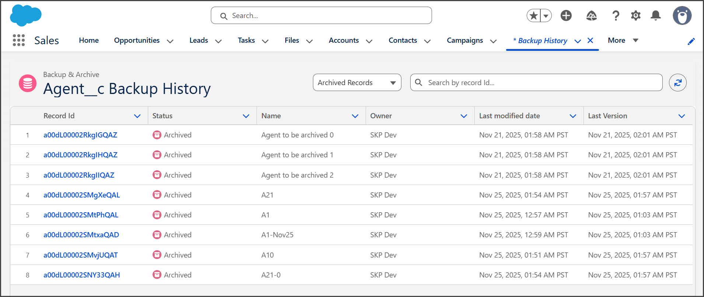Click the Salesforce cloud logo

pyautogui.click(x=25, y=15)
